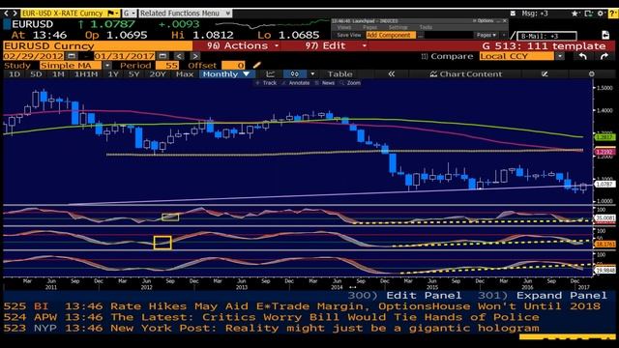Open calendar picker for end date 01/31/2017
This screenshot has height=348, width=619.
(162, 56)
